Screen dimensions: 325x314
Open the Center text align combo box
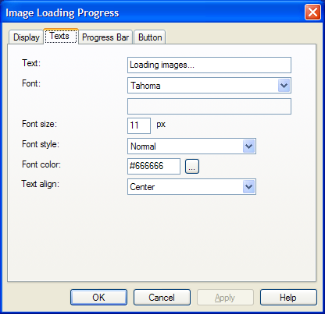[191, 187]
